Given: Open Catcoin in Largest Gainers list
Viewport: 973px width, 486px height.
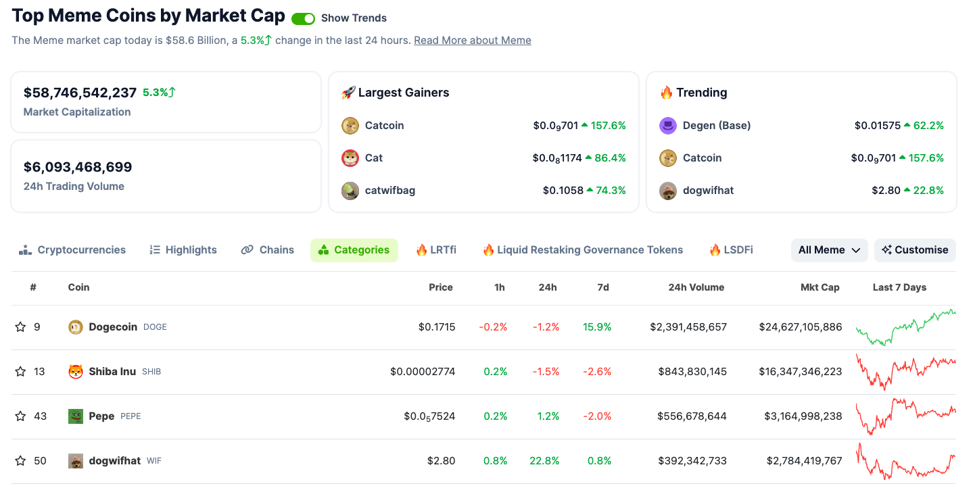Looking at the screenshot, I should tap(385, 126).
